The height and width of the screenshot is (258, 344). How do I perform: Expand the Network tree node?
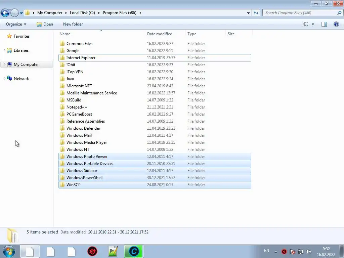tap(4, 78)
